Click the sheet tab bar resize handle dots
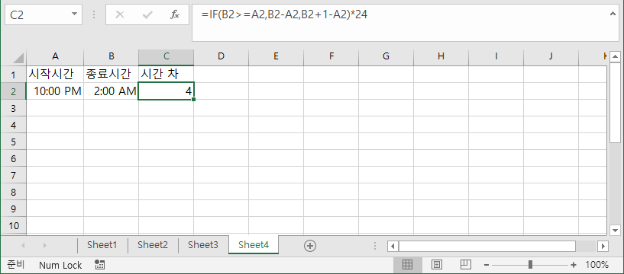The height and width of the screenshot is (274, 624). point(374,247)
